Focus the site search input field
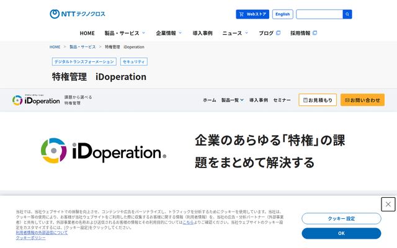Screen dimensions: 397x248 (x=319, y=14)
